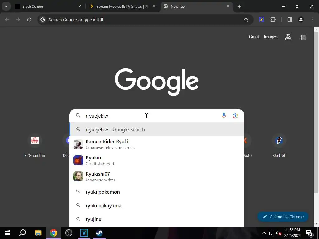Select the New Tab tab
The height and width of the screenshot is (239, 319).
[x=197, y=6]
